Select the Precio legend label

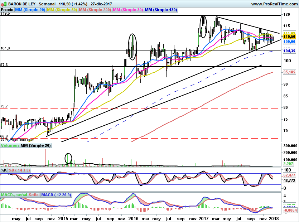tap(7, 10)
